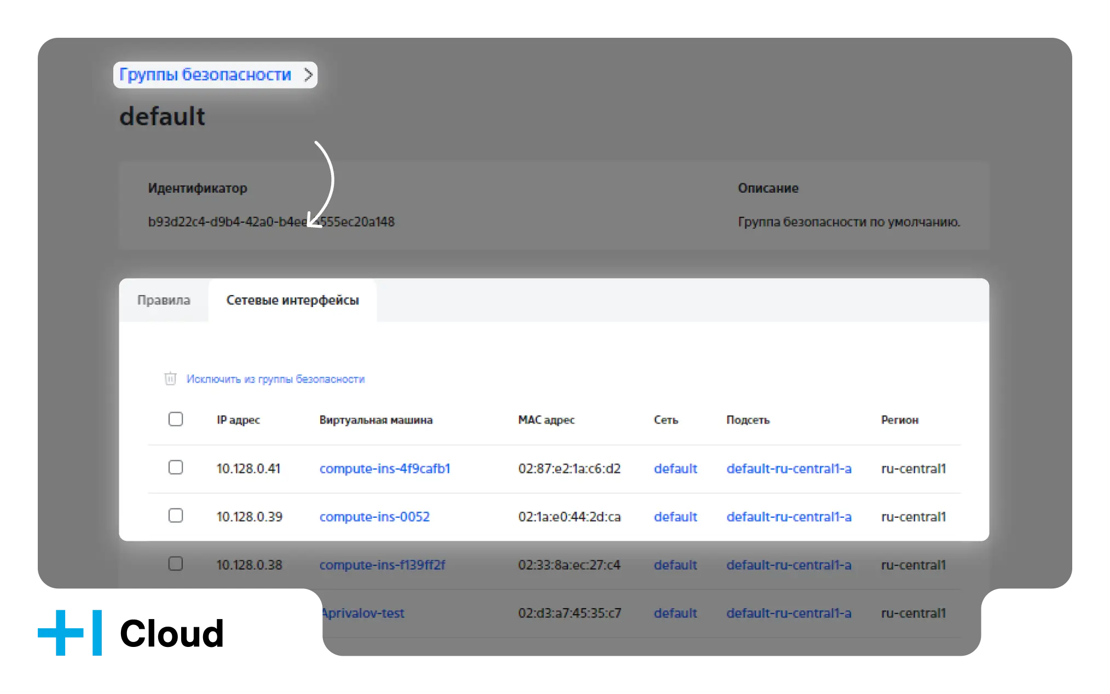Click the Группа безопасности по умолчанию description
The height and width of the screenshot is (694, 1110).
coord(849,222)
